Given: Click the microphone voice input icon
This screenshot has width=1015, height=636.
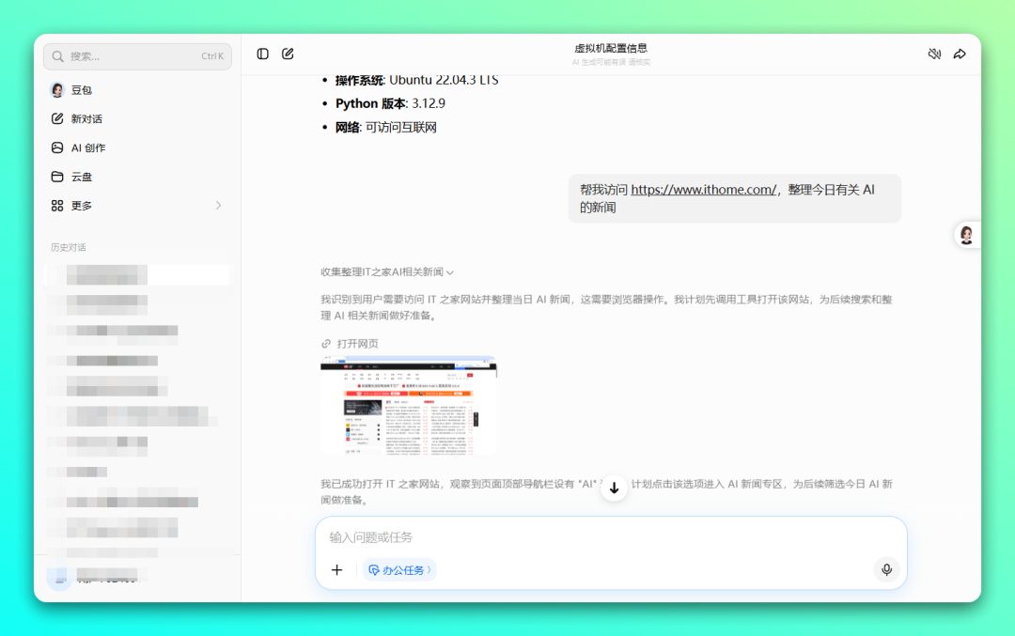Looking at the screenshot, I should [886, 569].
